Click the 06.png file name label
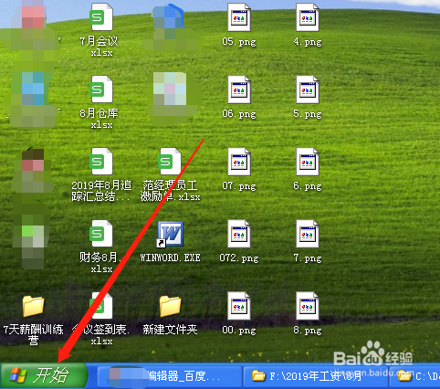 [x=239, y=114]
